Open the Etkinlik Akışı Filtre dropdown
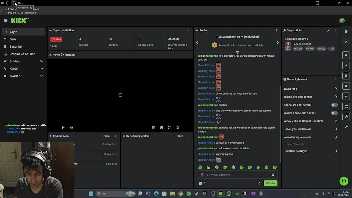The width and height of the screenshot is (352, 198). pyautogui.click(x=106, y=136)
